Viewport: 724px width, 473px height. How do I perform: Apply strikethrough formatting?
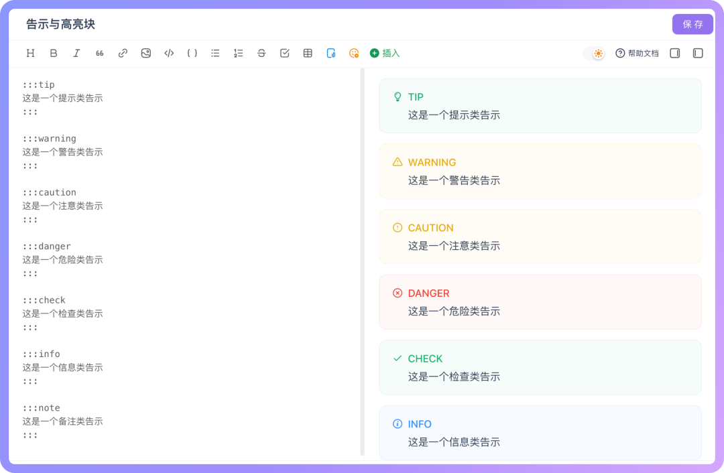pyautogui.click(x=261, y=53)
